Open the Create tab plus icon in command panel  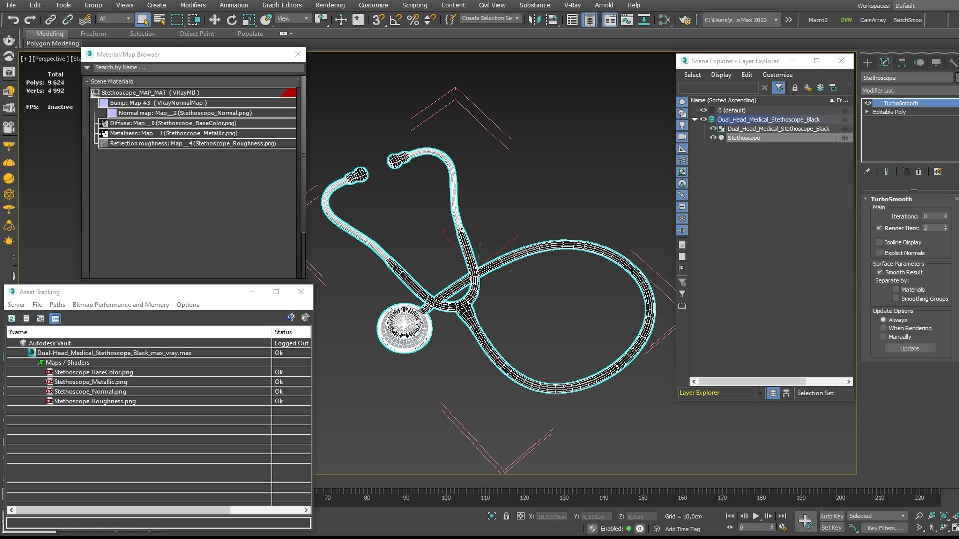tap(867, 63)
